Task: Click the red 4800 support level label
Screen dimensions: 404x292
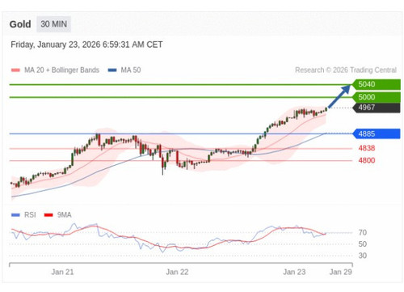Action: tap(367, 160)
